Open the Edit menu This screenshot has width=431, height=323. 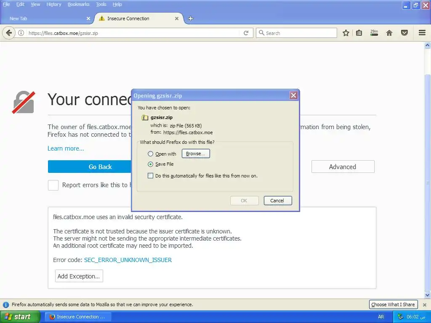[x=20, y=4]
